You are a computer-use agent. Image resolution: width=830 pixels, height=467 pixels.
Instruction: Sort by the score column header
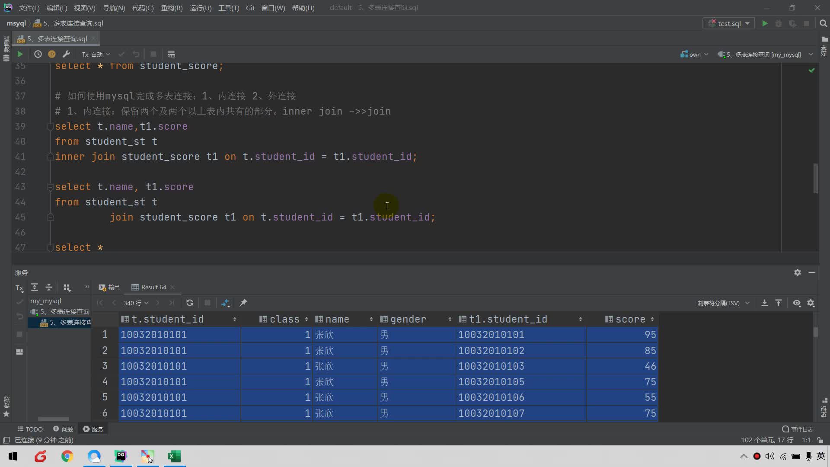click(630, 319)
